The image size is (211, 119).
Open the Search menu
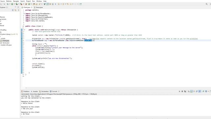22,1
